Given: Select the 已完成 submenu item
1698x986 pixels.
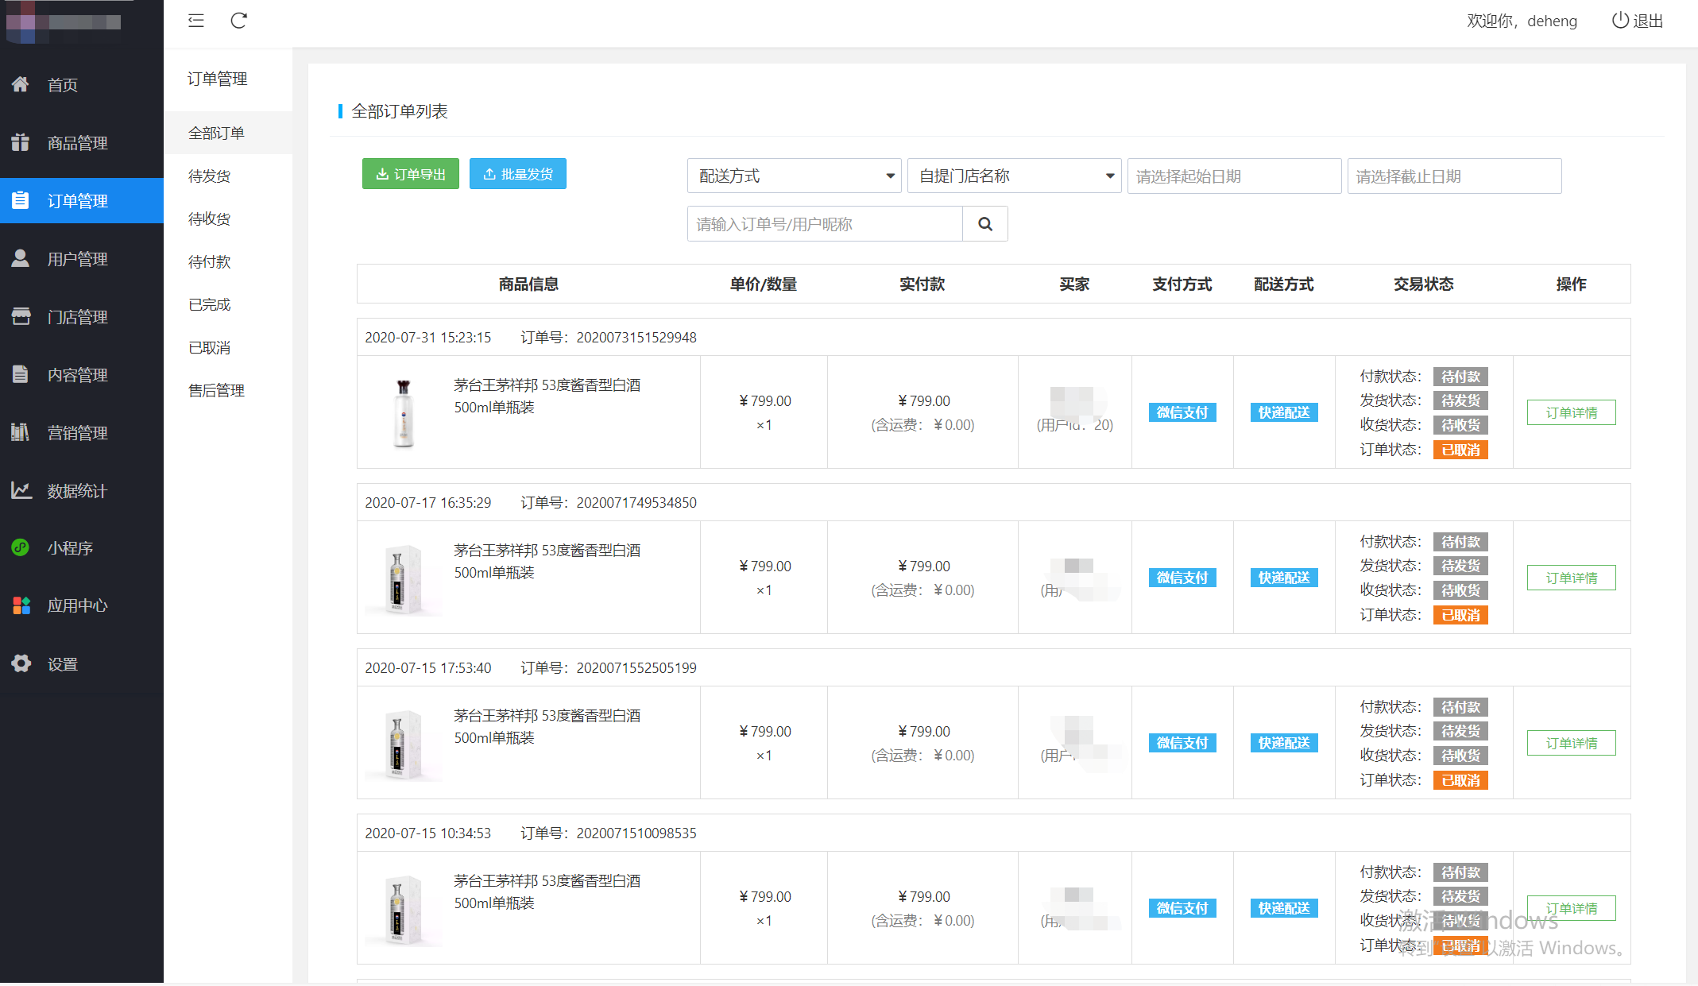Looking at the screenshot, I should click(228, 304).
